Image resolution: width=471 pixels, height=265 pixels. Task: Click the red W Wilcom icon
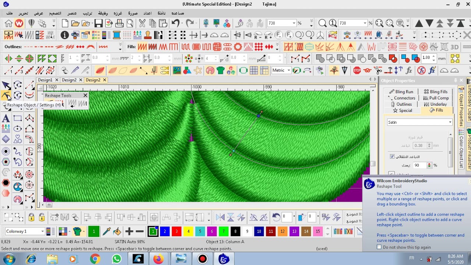pos(19,23)
